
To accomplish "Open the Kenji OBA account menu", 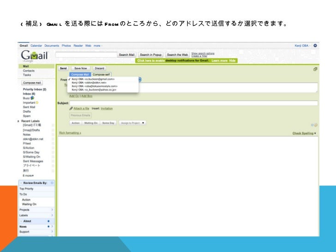I will (302, 46).
